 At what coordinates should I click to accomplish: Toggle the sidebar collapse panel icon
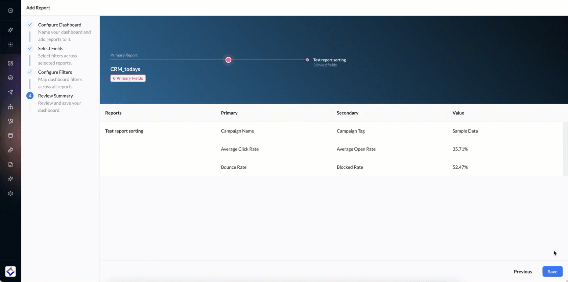pos(11,11)
